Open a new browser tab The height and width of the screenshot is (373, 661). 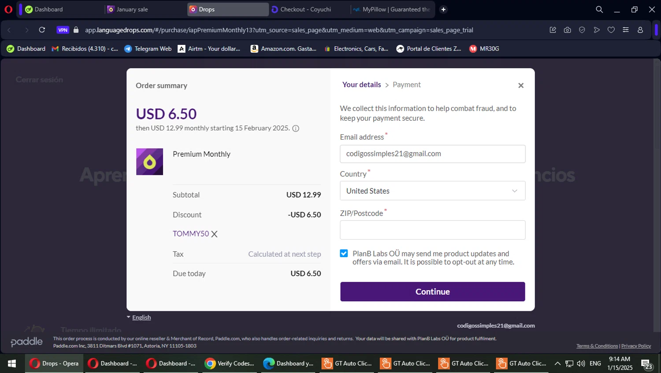(443, 9)
